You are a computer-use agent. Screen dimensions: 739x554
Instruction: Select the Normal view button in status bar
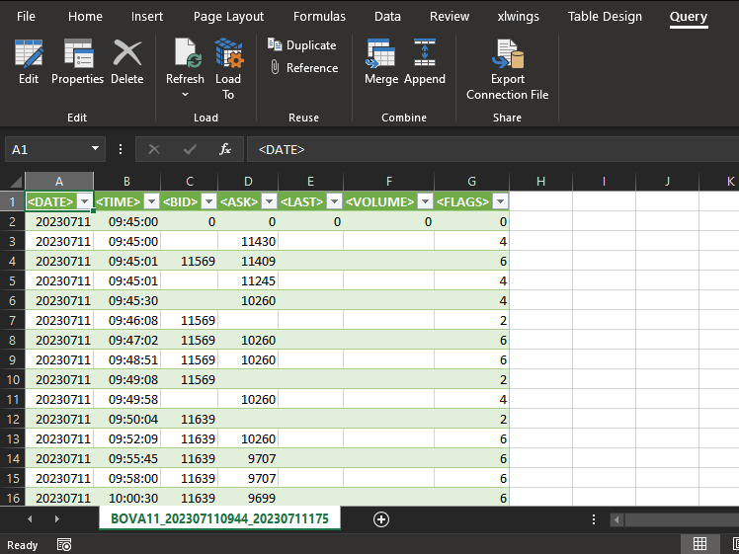[x=699, y=544]
